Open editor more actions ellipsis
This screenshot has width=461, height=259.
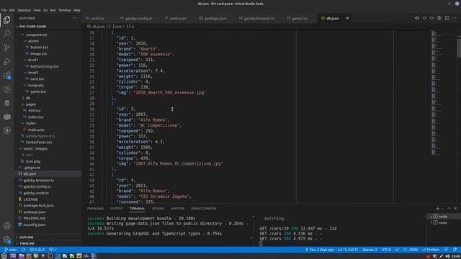click(455, 18)
